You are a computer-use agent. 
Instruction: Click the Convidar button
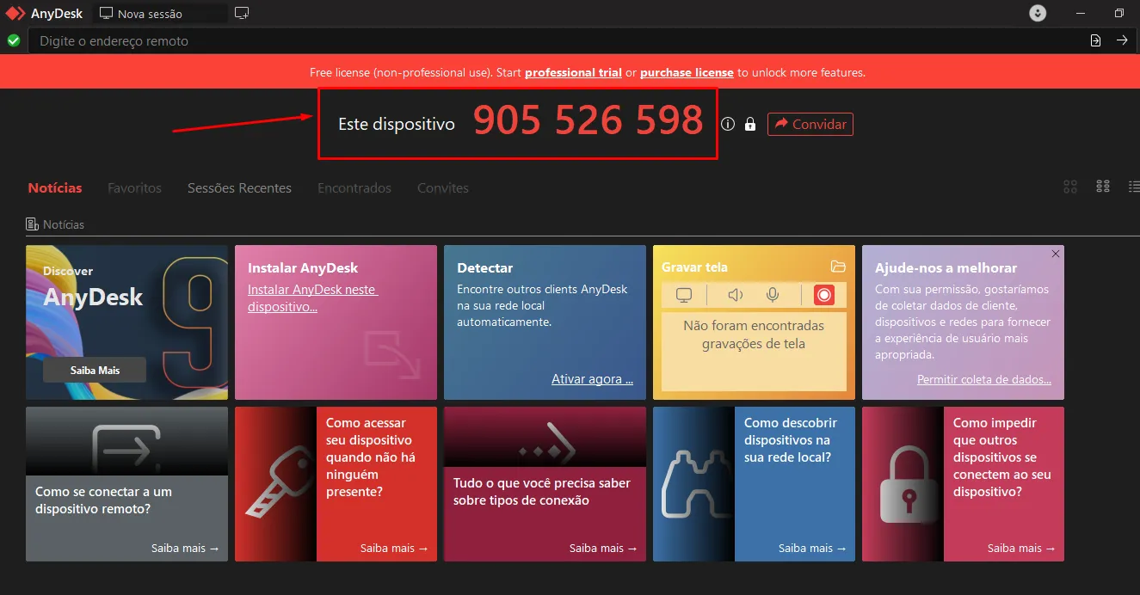point(810,124)
